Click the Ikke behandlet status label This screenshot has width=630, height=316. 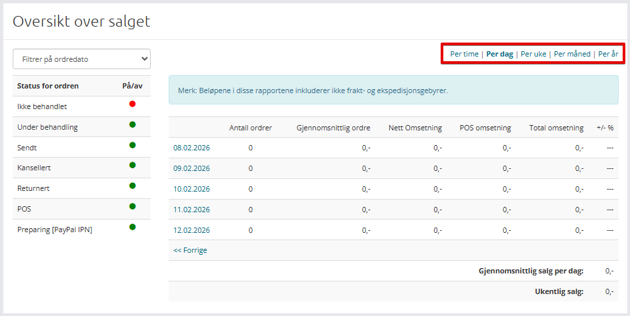point(42,106)
